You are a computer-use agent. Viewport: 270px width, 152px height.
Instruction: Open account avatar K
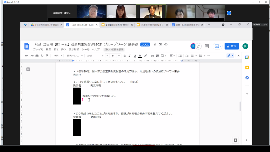245,46
